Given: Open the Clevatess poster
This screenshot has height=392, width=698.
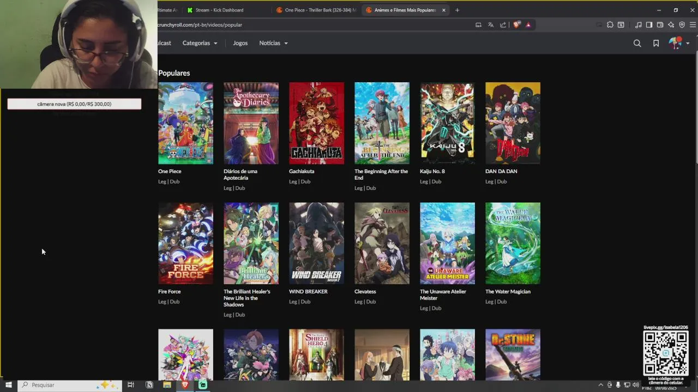Looking at the screenshot, I should tap(382, 243).
